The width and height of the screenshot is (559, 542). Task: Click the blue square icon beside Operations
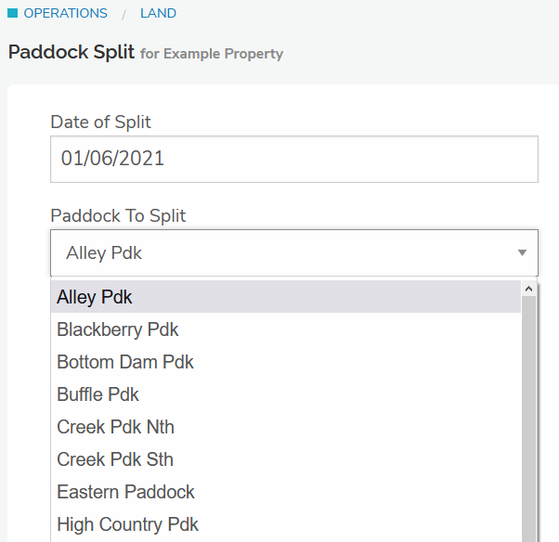click(x=13, y=14)
